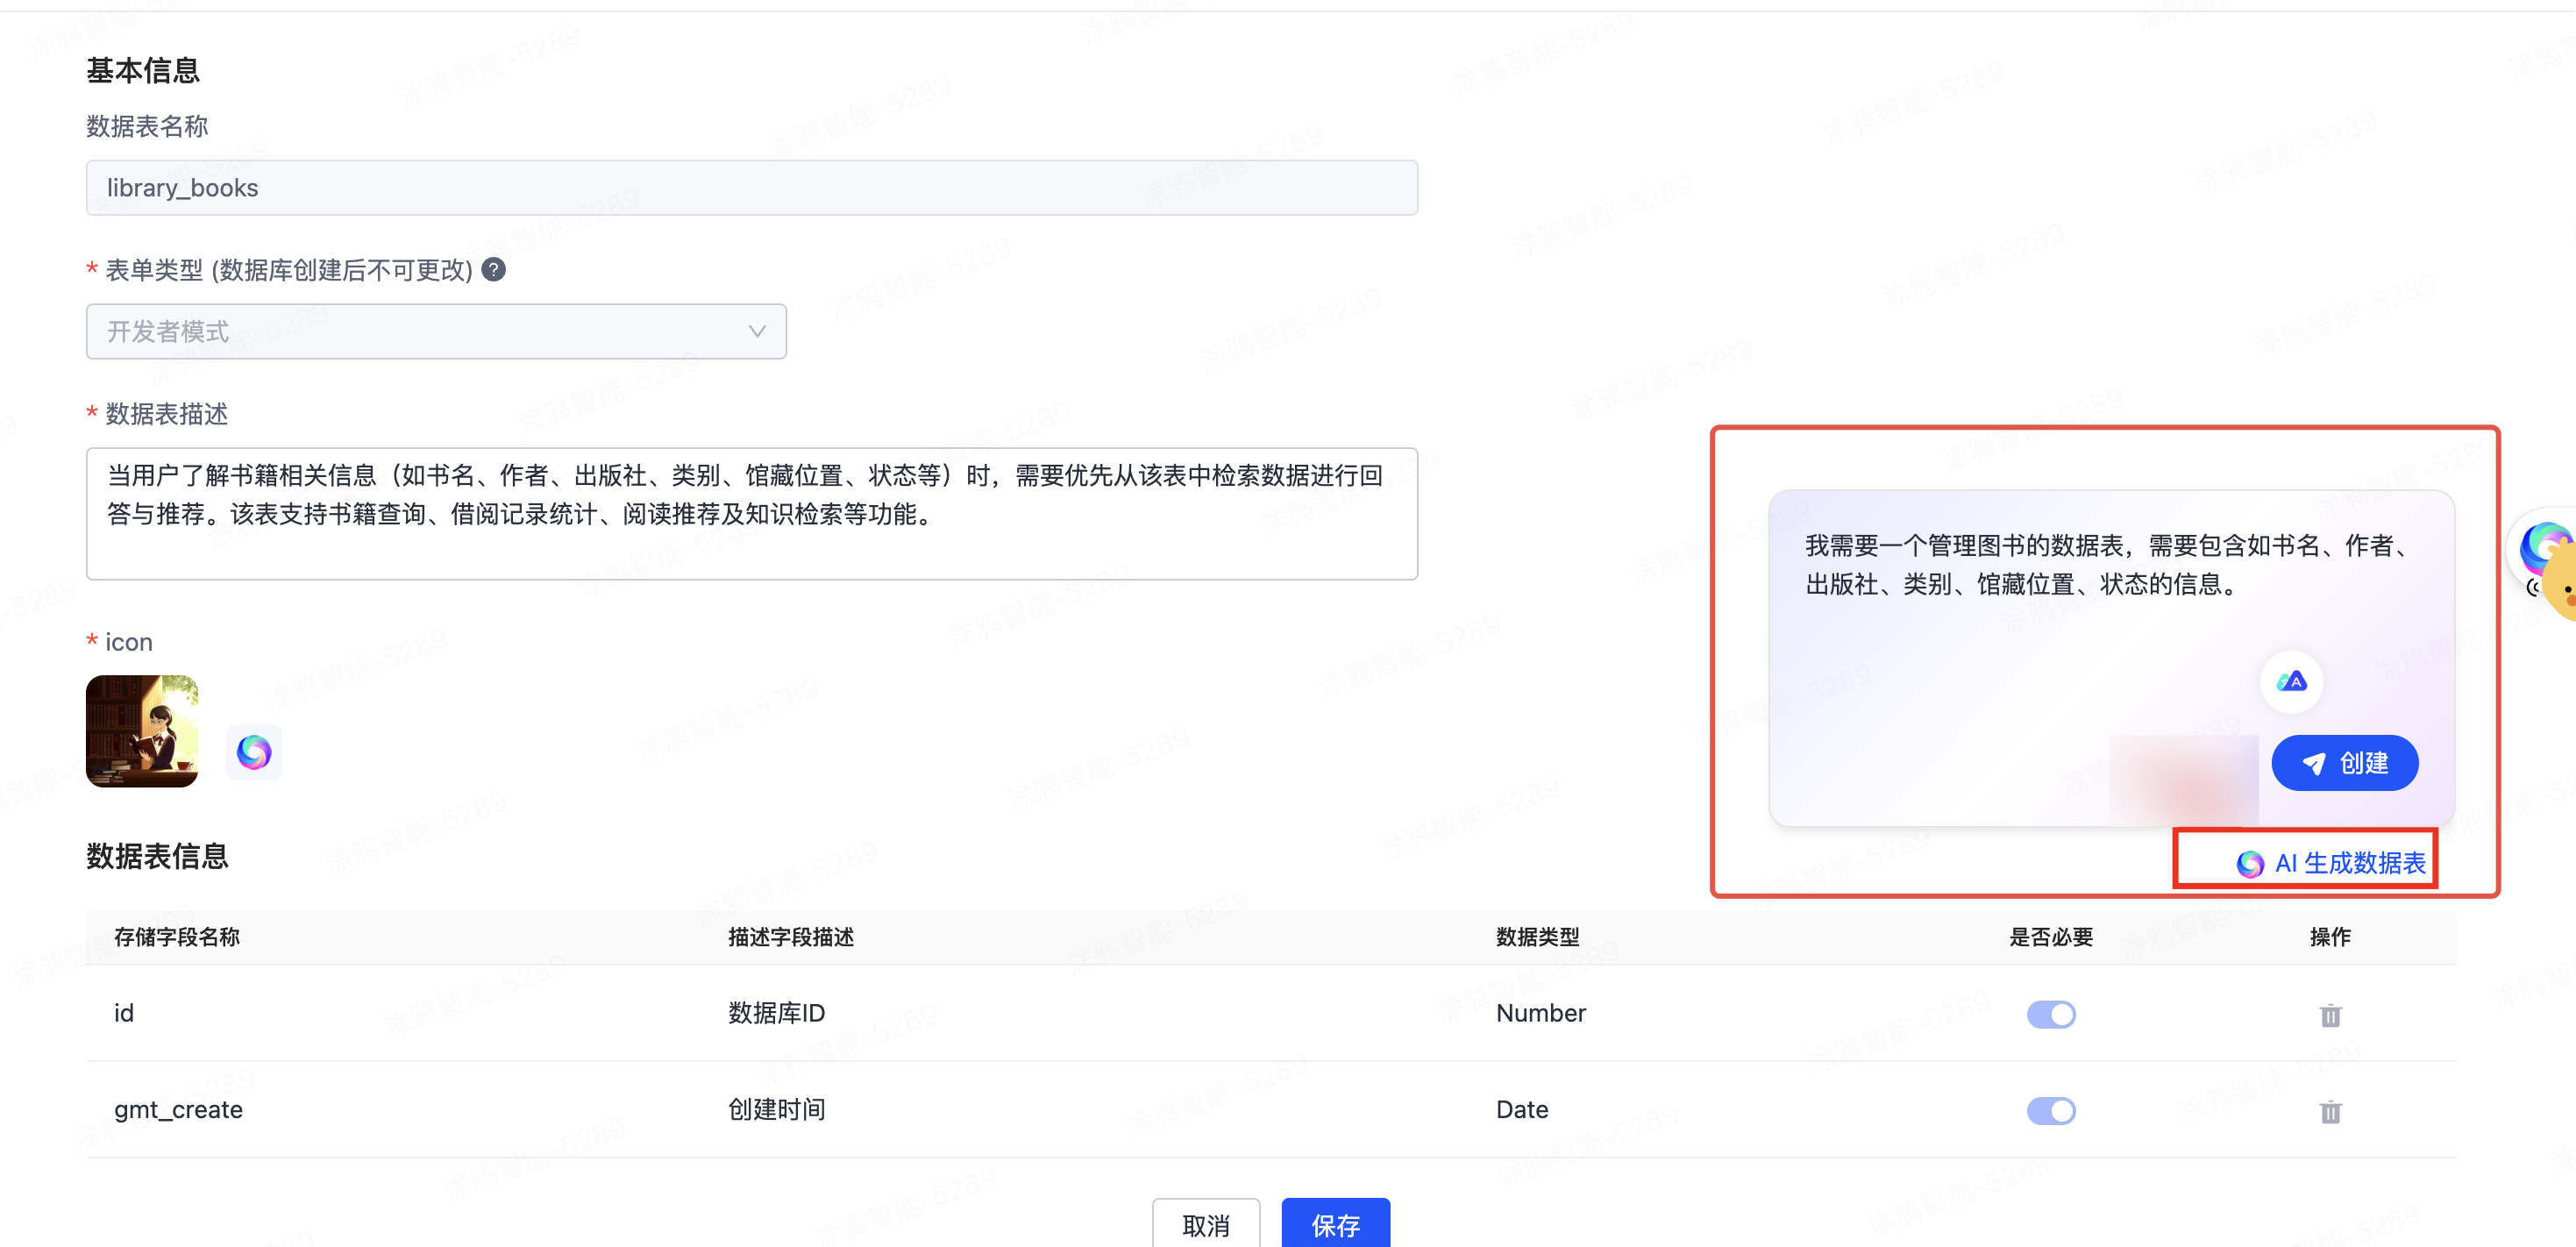Toggle required switch for id field
Screen dimensions: 2576x1247
2051,1014
